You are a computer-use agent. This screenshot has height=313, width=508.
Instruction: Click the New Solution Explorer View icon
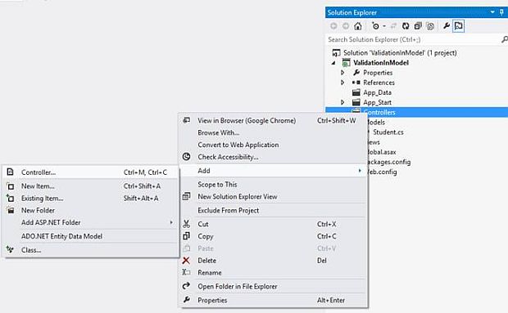point(186,196)
